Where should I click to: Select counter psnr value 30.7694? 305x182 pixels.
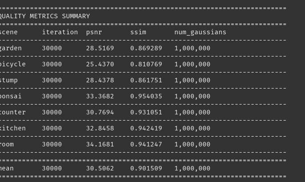[100, 112]
